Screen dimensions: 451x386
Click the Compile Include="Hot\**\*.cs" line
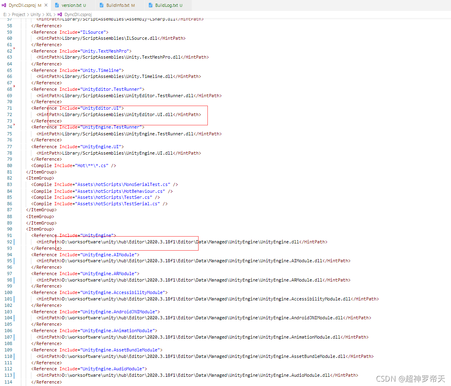[x=74, y=165]
